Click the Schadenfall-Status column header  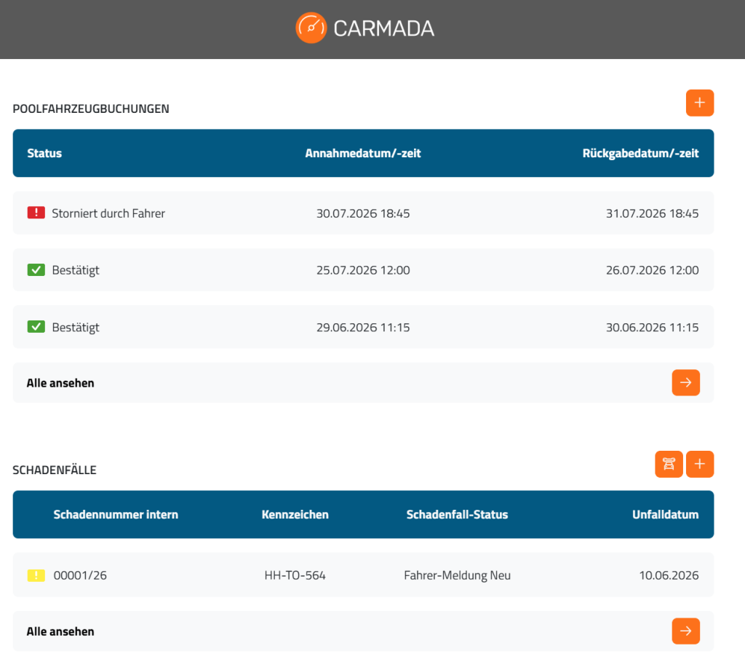[x=457, y=514]
